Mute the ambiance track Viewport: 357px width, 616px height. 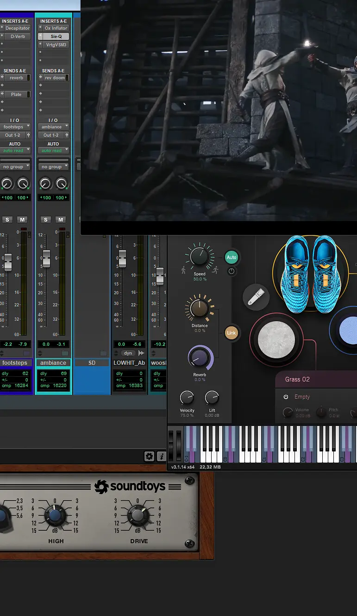61,219
